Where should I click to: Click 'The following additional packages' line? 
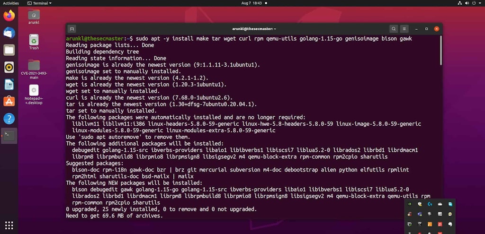[145, 144]
